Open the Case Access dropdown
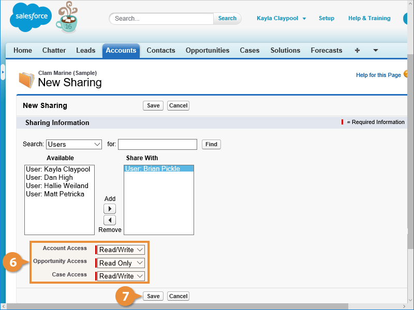This screenshot has height=310, width=414. pyautogui.click(x=121, y=276)
